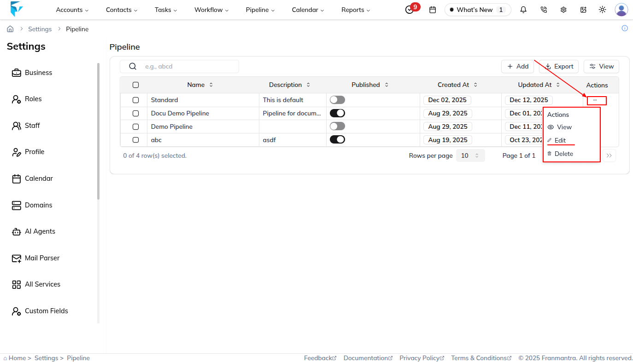Open Profile settings in sidebar

tap(28, 152)
